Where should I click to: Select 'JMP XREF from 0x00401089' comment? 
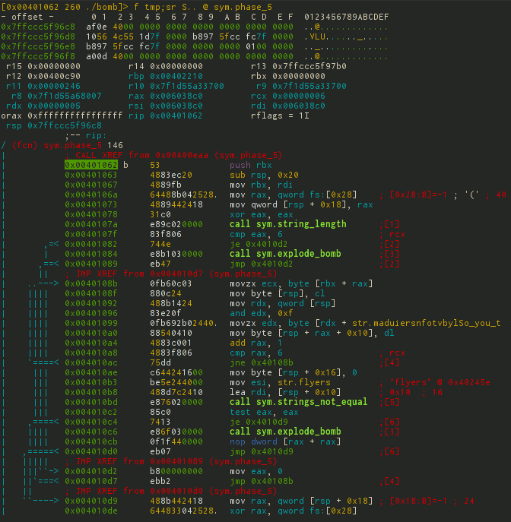(x=171, y=461)
